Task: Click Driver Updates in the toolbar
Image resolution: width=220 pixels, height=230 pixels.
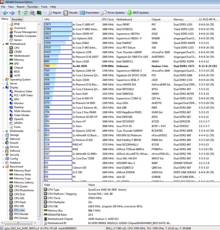Action: pos(113,13)
